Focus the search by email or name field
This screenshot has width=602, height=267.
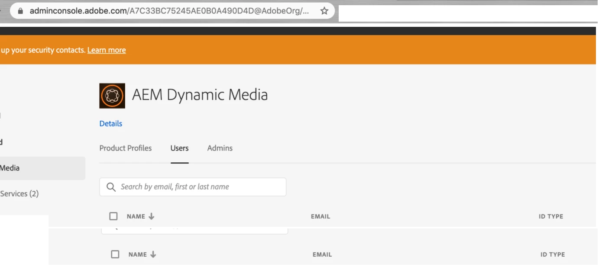[193, 187]
